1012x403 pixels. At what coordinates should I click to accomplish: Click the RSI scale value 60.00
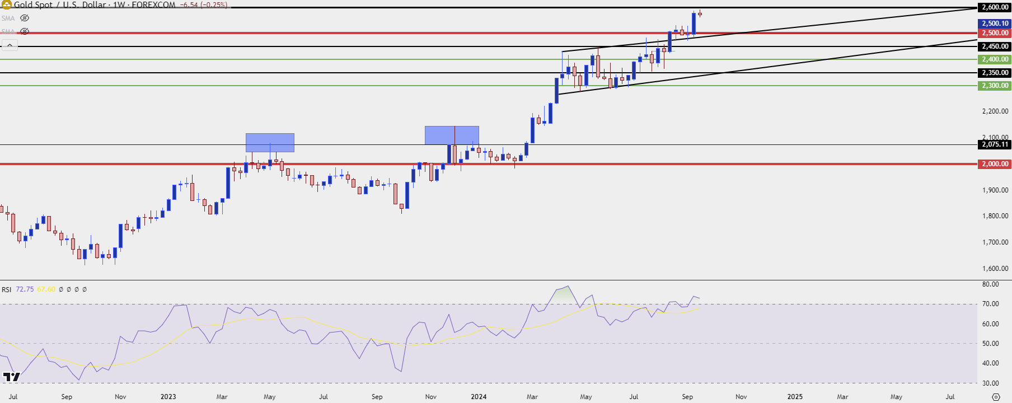pyautogui.click(x=991, y=324)
